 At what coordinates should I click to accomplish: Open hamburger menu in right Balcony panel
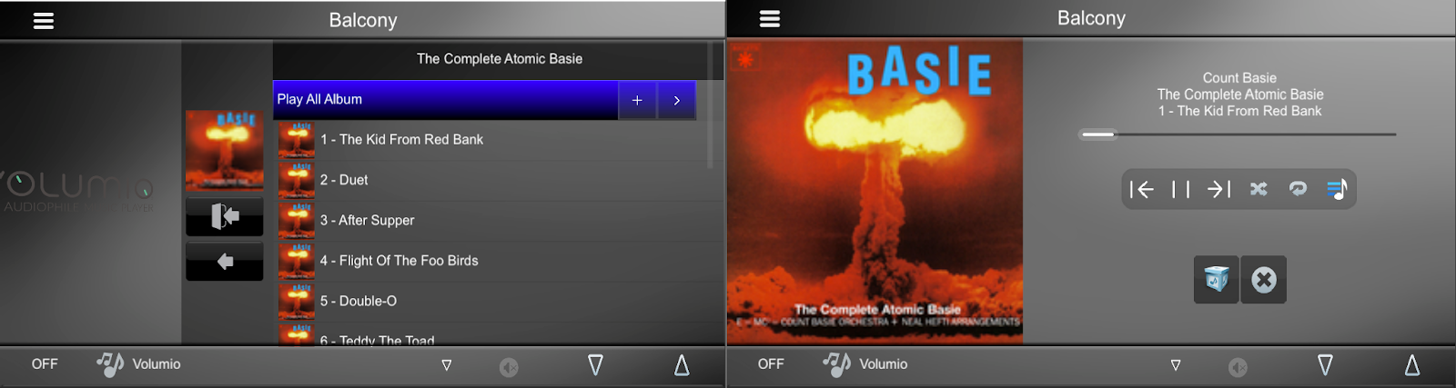(770, 19)
